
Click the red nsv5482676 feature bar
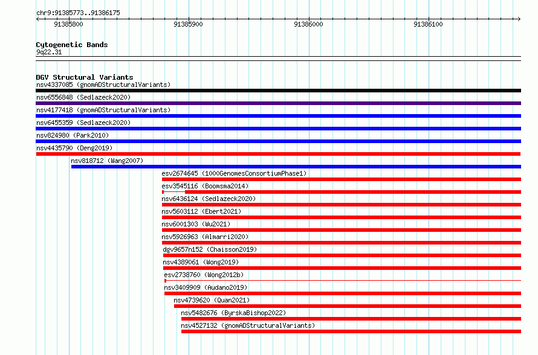pos(351,319)
